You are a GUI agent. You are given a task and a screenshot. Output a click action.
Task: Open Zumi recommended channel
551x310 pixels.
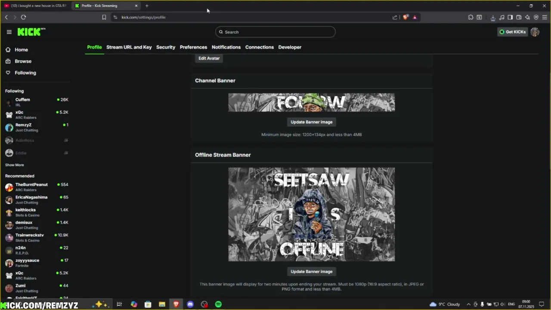coord(37,288)
